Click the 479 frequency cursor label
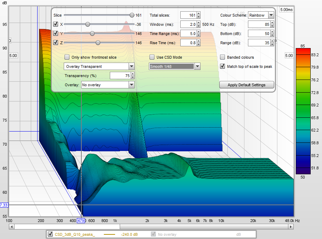Screen dimensions: 322x239 coord(81,221)
